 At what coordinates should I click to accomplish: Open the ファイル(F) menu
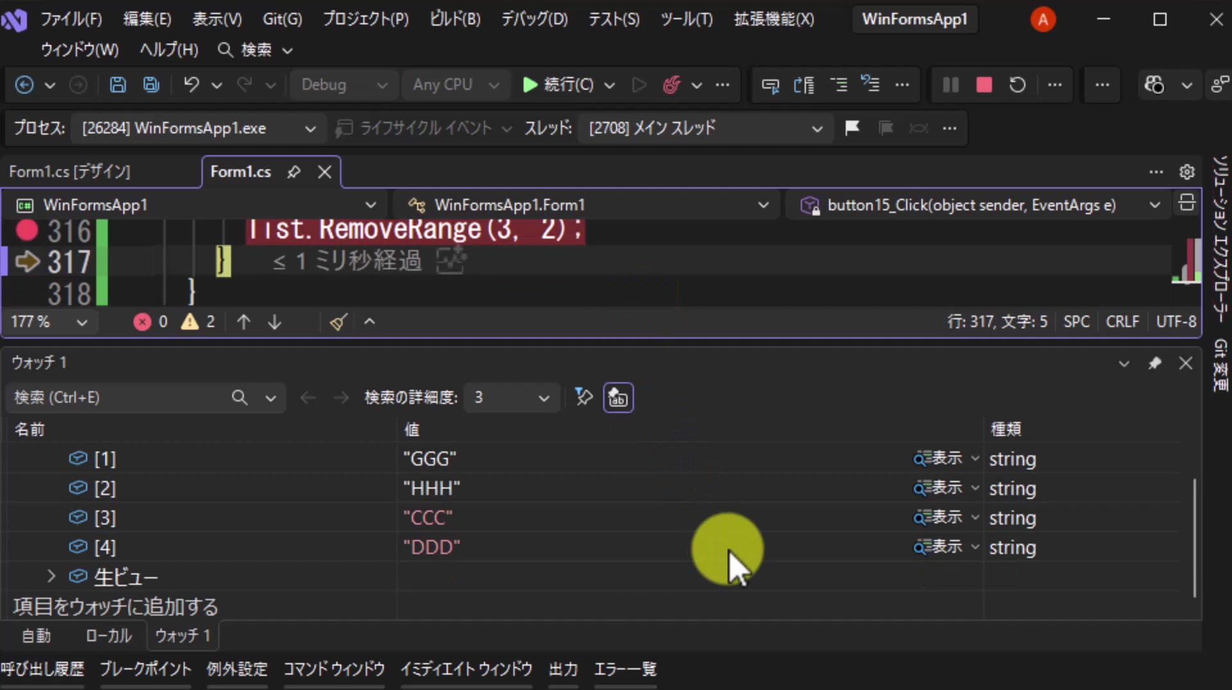pos(71,19)
